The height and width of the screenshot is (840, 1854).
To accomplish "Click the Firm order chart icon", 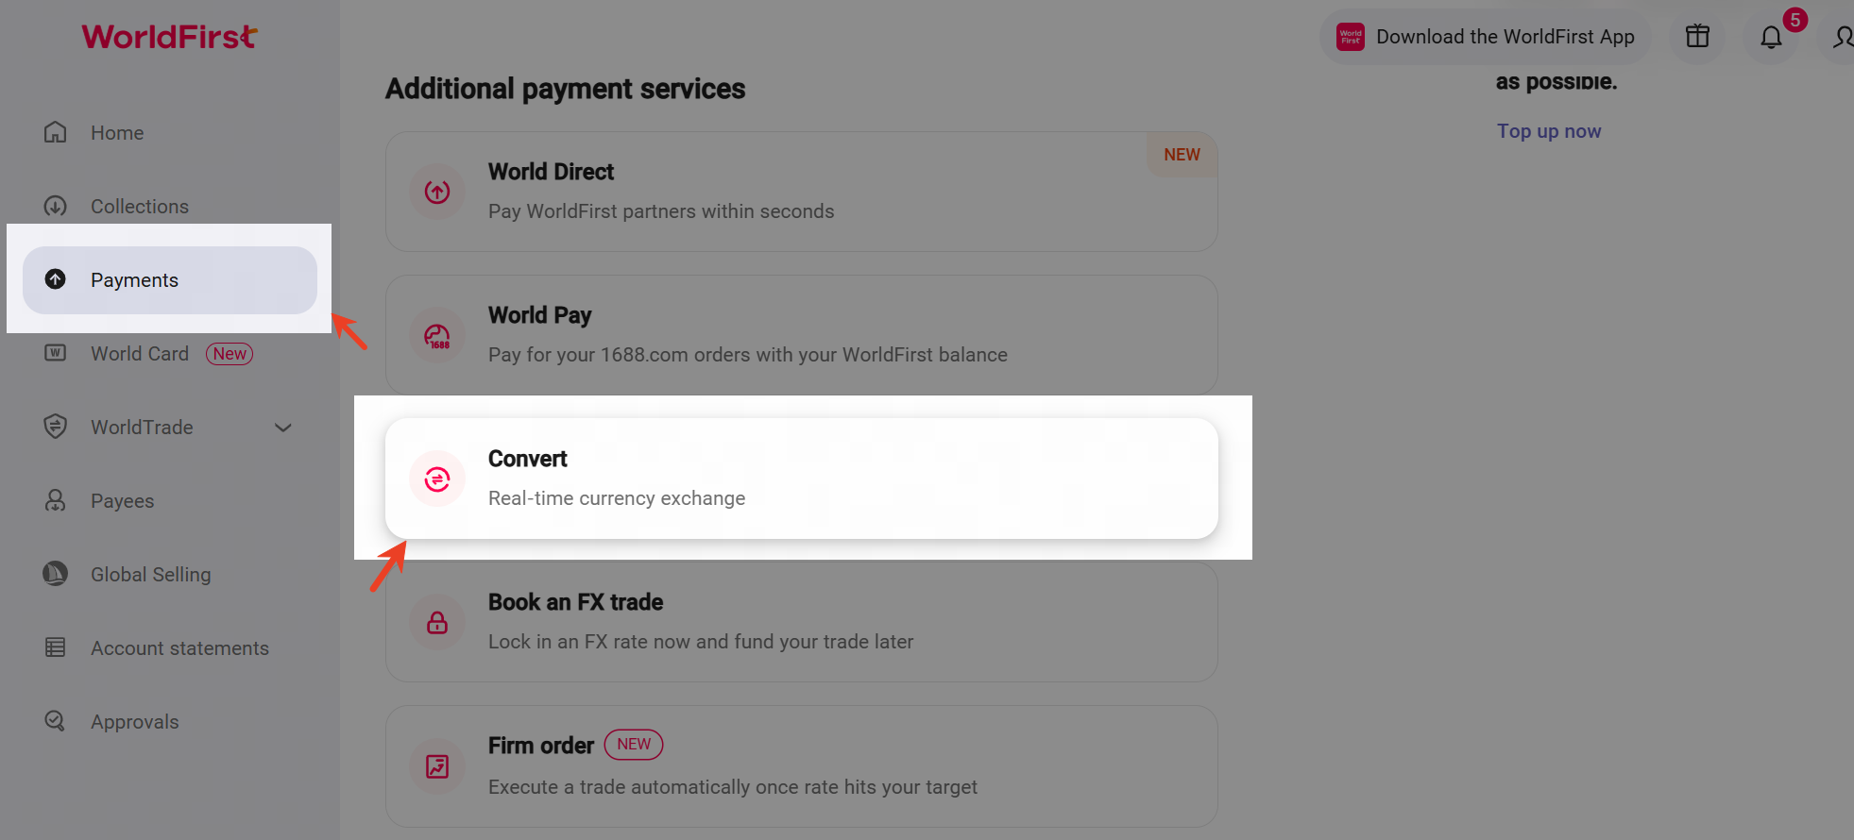I will pyautogui.click(x=437, y=766).
